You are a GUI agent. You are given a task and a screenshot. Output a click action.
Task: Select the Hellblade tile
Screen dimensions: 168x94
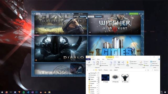[60, 69]
